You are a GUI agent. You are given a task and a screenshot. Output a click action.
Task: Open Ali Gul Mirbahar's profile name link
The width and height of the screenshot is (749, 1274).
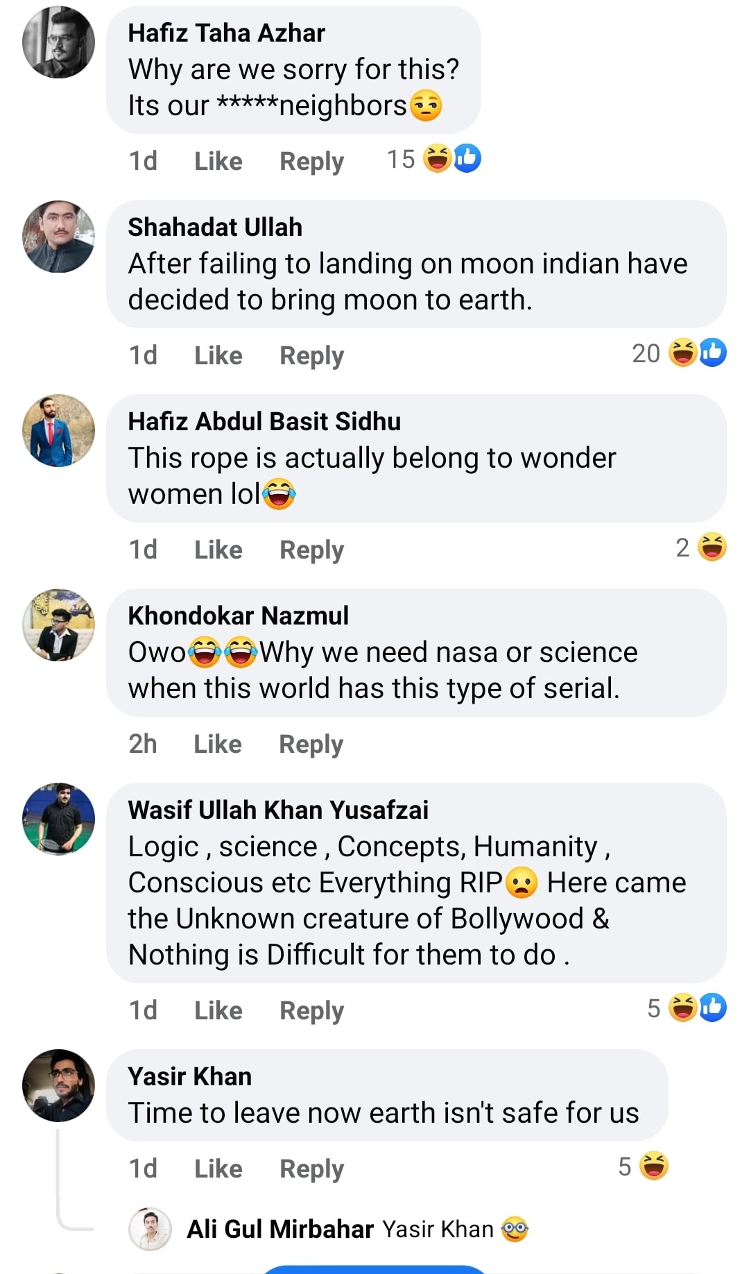(x=280, y=1229)
